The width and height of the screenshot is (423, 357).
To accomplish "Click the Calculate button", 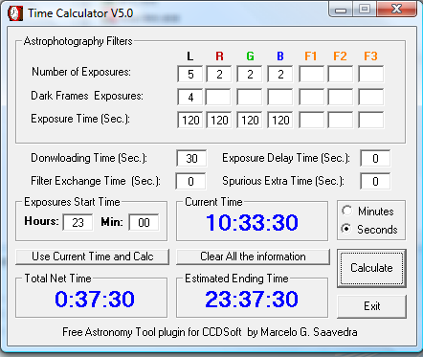I will point(371,268).
